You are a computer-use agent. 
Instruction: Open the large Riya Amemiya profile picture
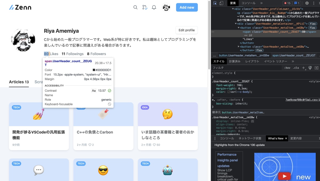pos(23,40)
